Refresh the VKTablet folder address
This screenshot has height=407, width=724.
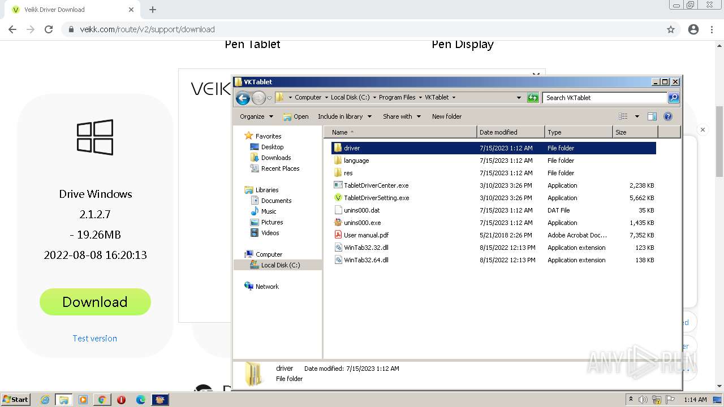533,98
